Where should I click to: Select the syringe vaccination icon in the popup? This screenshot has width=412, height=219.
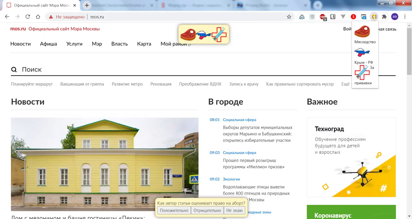(362, 73)
